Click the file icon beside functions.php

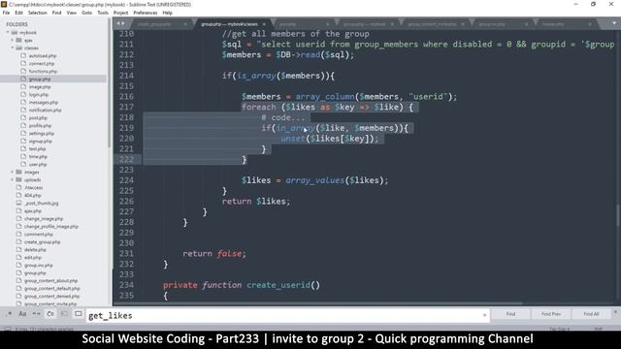click(23, 71)
